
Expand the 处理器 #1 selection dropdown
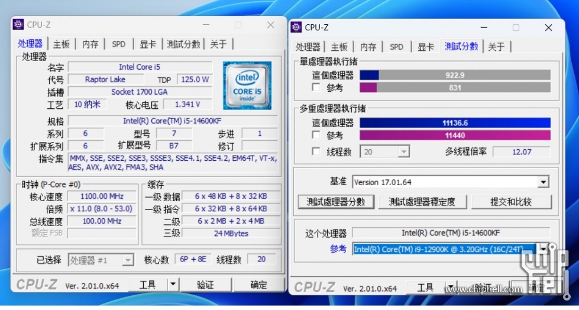pyautogui.click(x=128, y=260)
